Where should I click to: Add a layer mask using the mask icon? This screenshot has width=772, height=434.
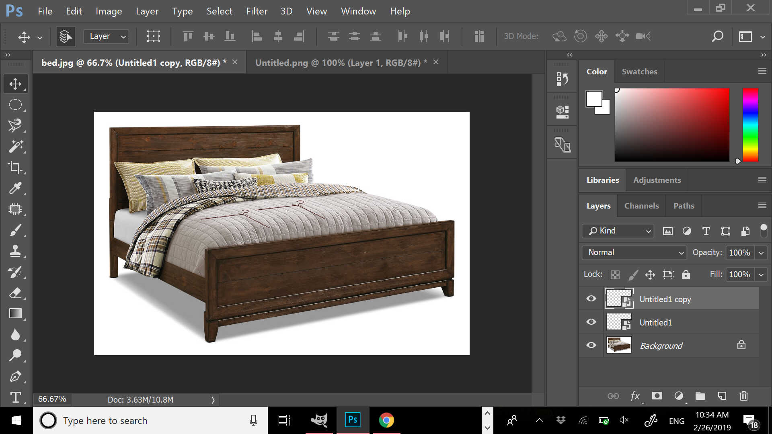click(x=657, y=396)
